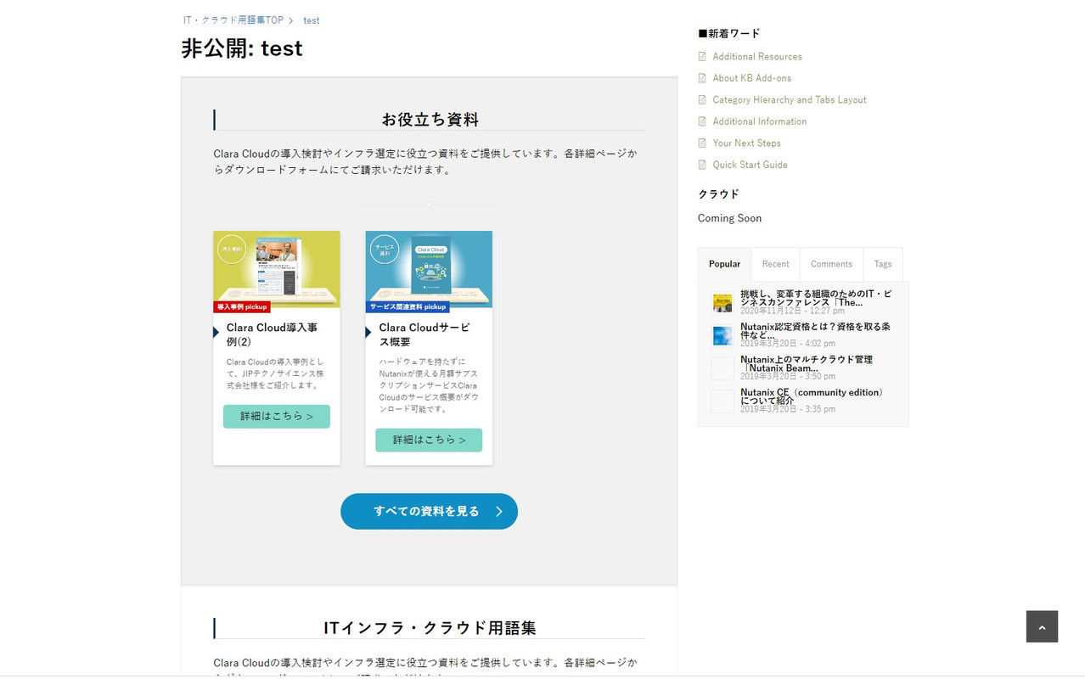Screen dimensions: 1085x679
Task: Open Category Hierarchy and Tabs Layout link
Action: point(790,100)
